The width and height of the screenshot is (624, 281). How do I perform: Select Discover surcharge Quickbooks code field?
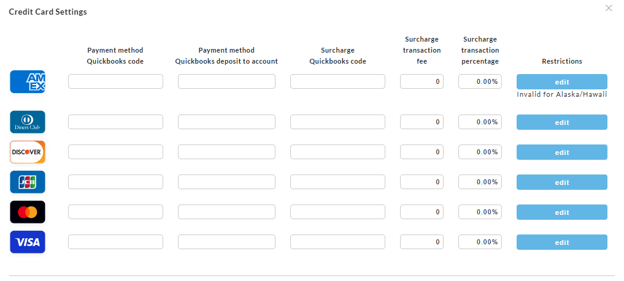point(337,152)
